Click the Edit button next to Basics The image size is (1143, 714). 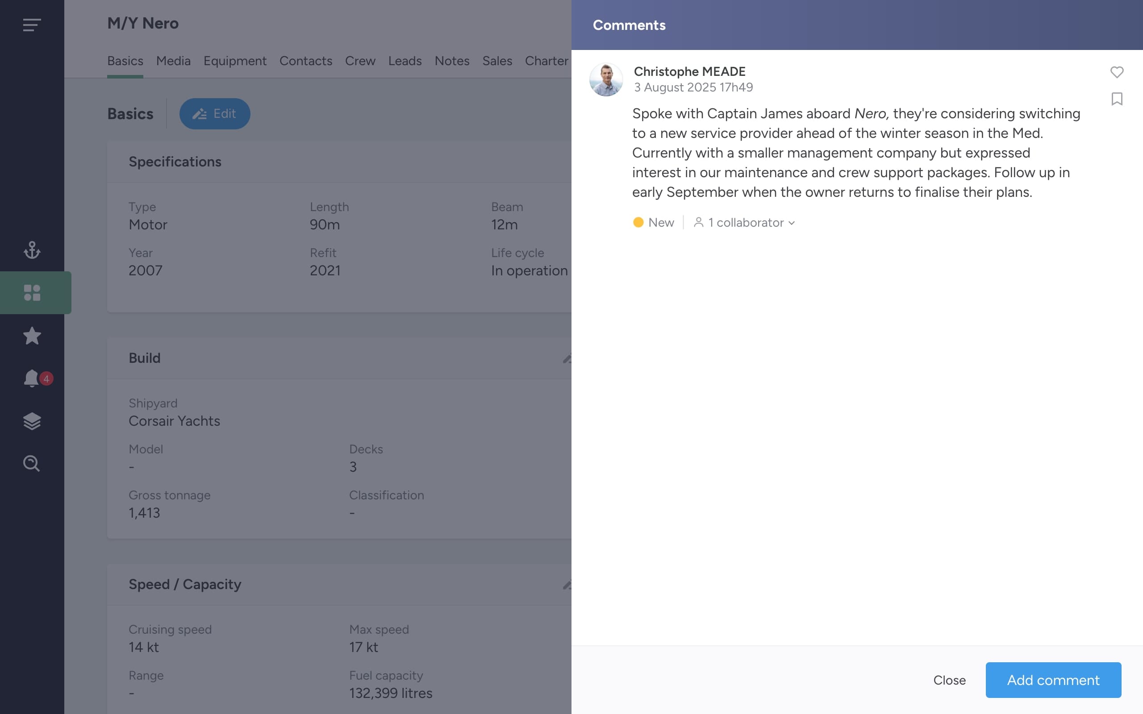[214, 113]
